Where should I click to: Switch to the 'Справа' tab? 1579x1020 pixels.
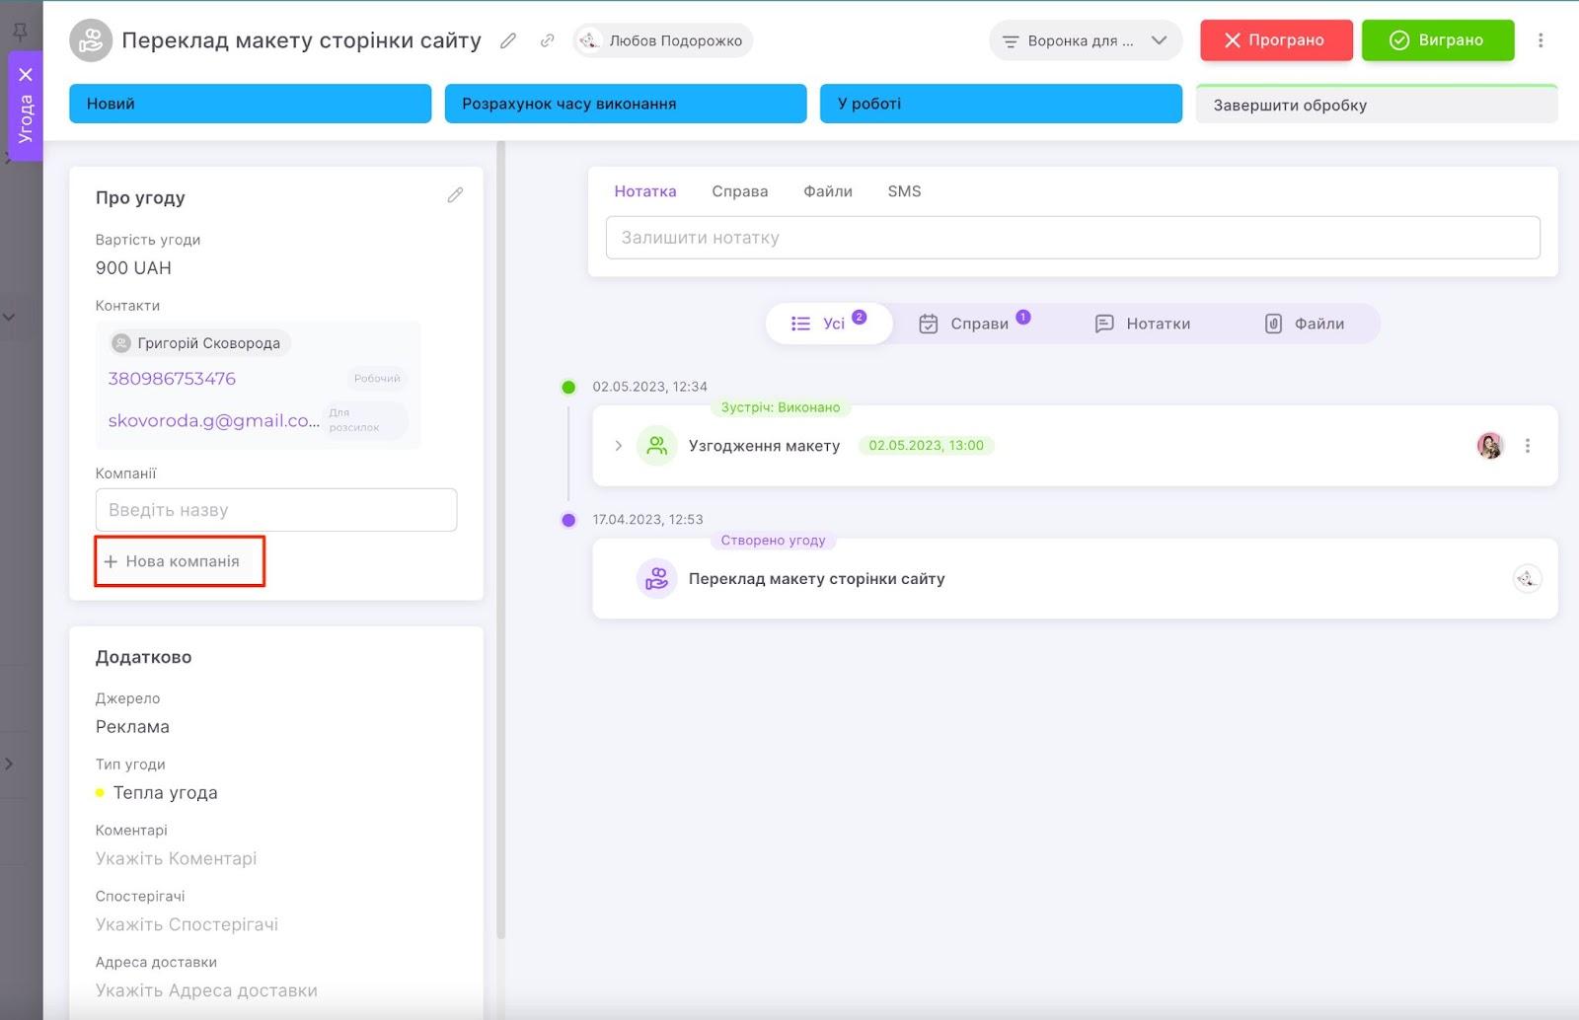pyautogui.click(x=739, y=191)
